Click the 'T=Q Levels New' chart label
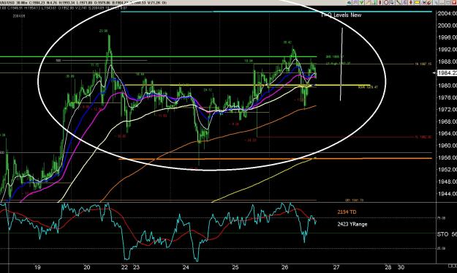 341,15
